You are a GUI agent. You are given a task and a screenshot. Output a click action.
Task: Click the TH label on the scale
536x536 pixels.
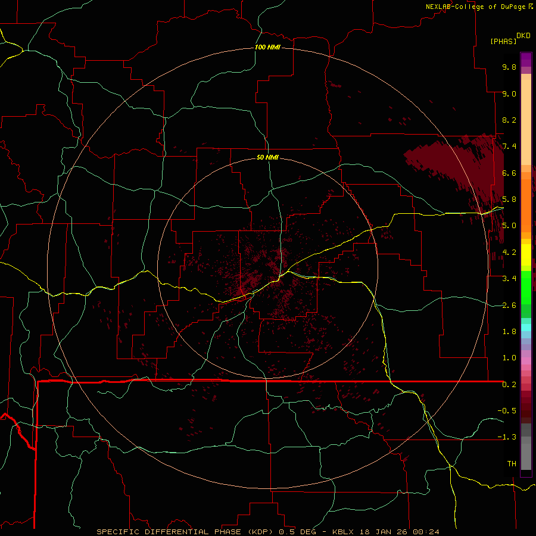pyautogui.click(x=512, y=464)
